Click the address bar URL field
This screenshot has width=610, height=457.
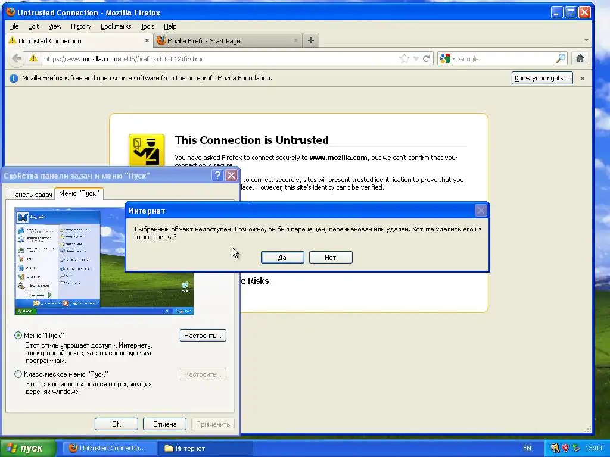(x=220, y=59)
